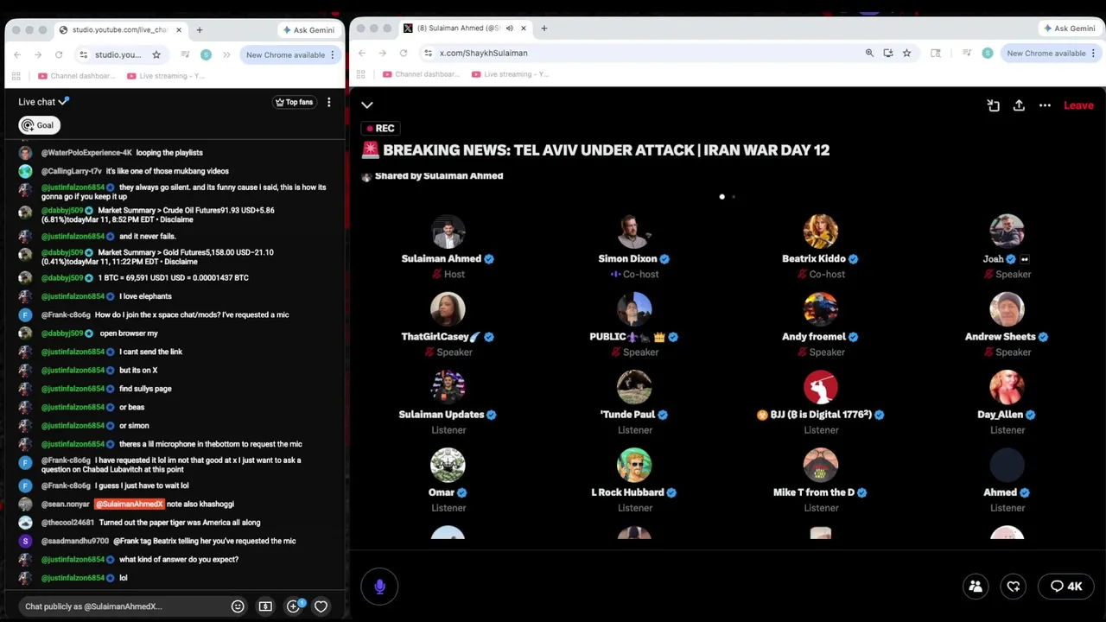Click zoom magnifier icon in X address bar
Viewport: 1106px width, 622px height.
click(869, 53)
